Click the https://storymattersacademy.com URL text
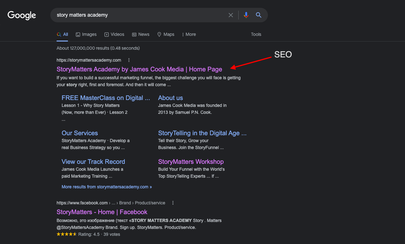This screenshot has height=244, width=405. pyautogui.click(x=89, y=60)
